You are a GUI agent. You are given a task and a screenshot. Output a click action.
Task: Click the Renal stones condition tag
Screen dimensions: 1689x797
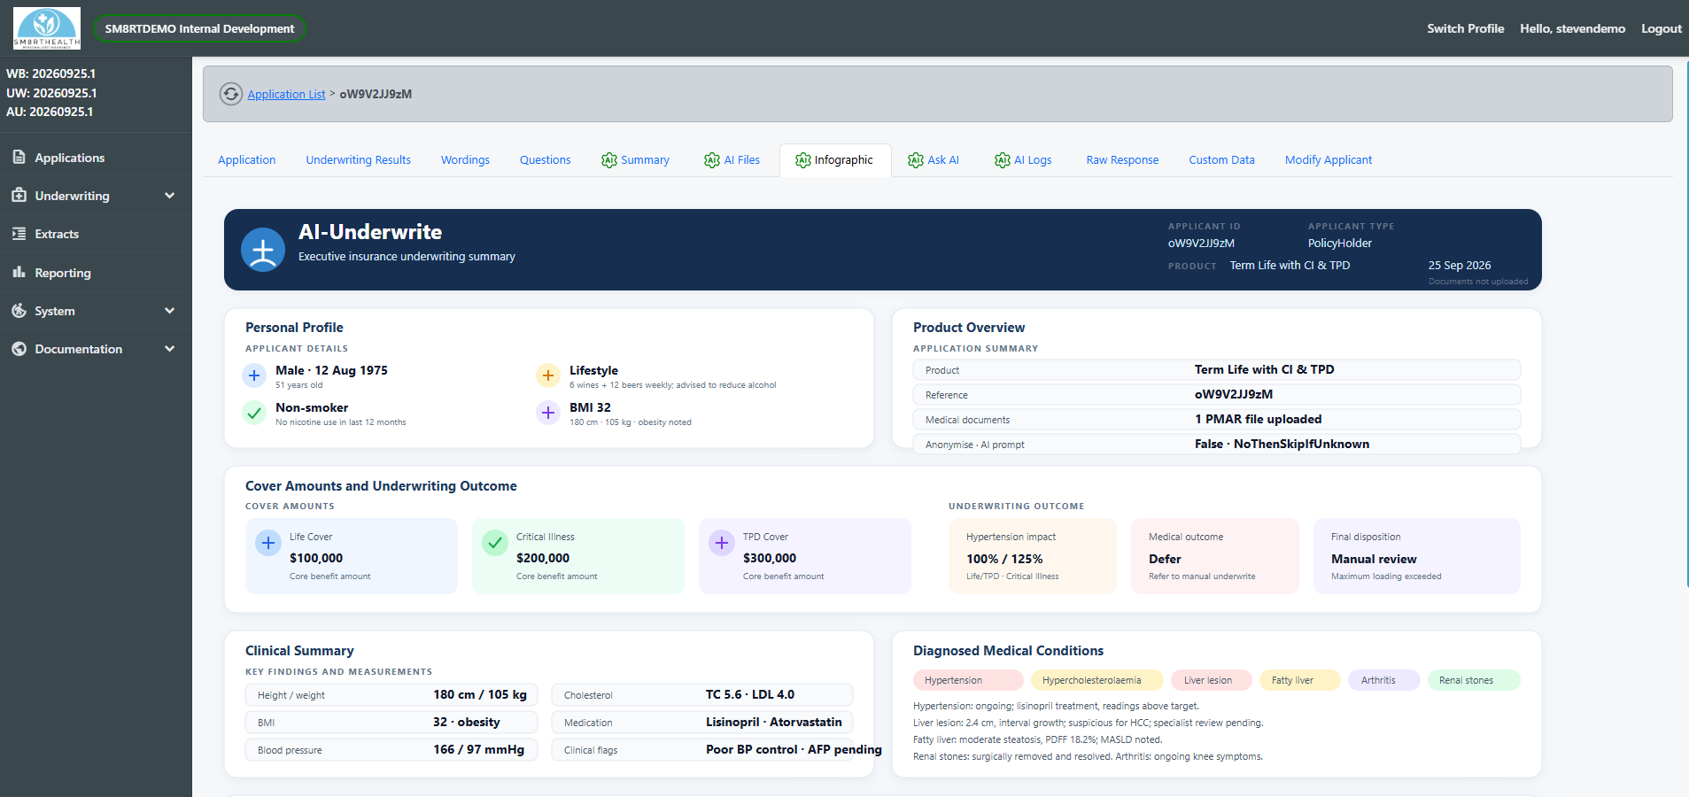coord(1474,680)
